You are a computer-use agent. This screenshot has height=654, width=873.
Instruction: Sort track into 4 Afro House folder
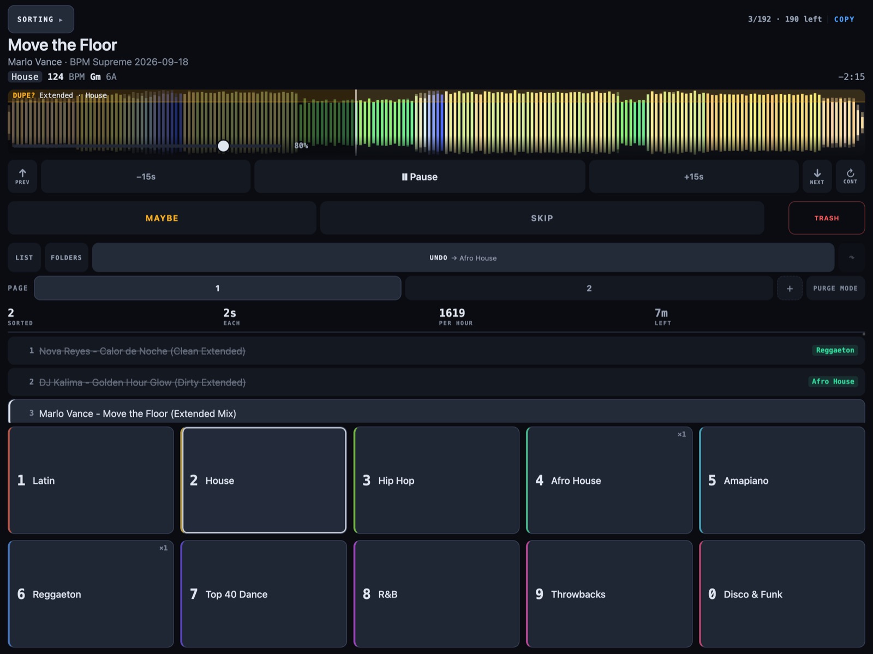[609, 480]
